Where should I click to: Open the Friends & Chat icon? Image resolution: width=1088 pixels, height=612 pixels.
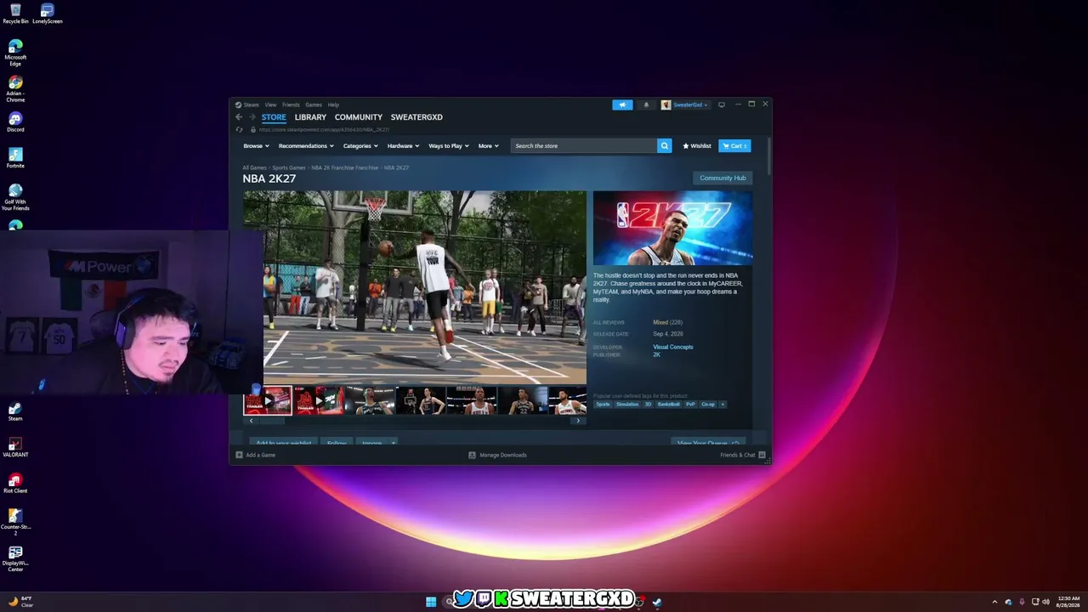pyautogui.click(x=762, y=455)
